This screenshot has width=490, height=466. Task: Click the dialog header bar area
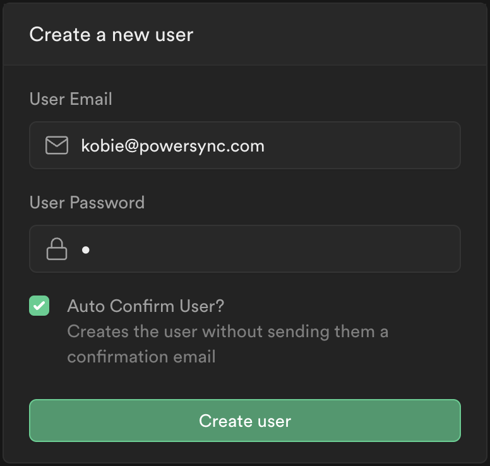(245, 34)
